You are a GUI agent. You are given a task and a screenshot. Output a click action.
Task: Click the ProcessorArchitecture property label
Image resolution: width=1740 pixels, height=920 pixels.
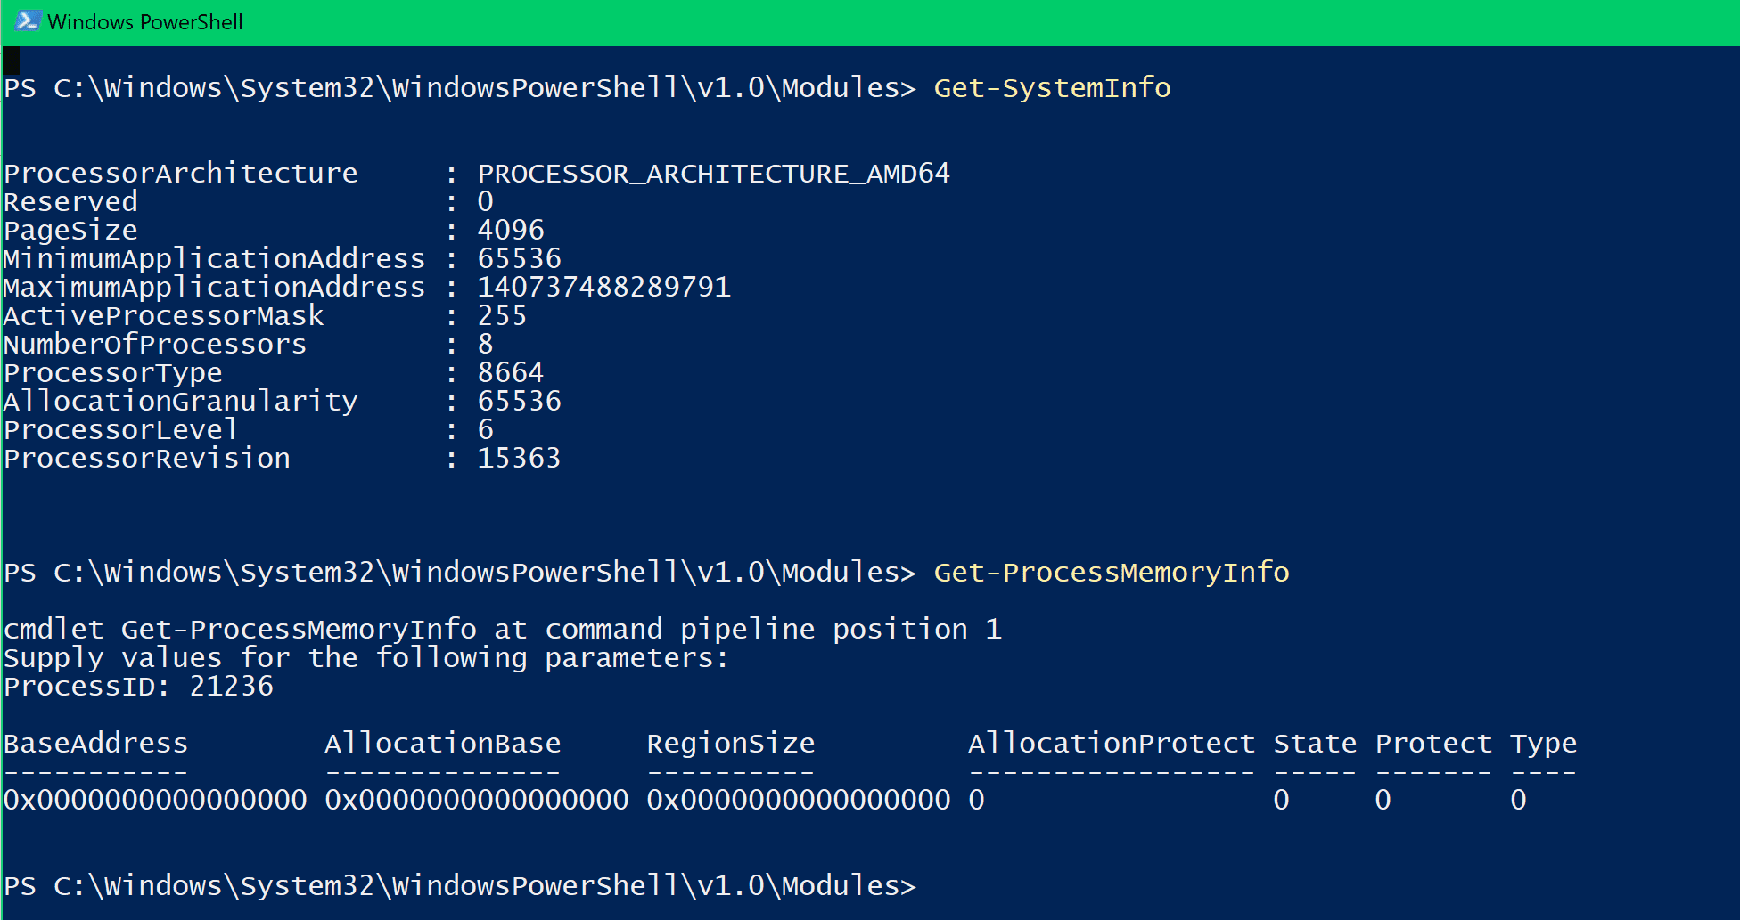[181, 173]
